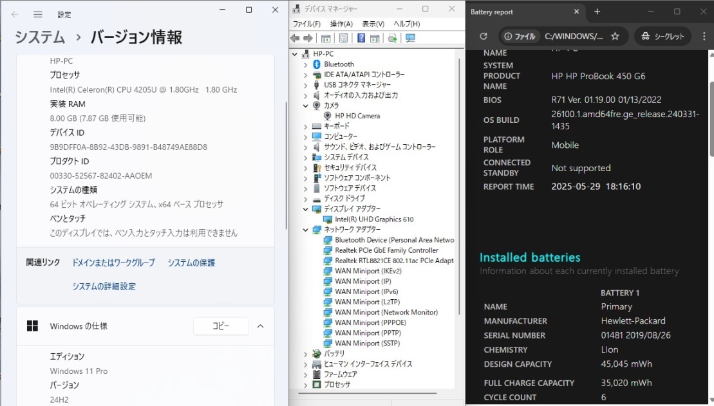Open the Settings navigation hamburger menu
This screenshot has height=406, width=714.
(x=38, y=15)
